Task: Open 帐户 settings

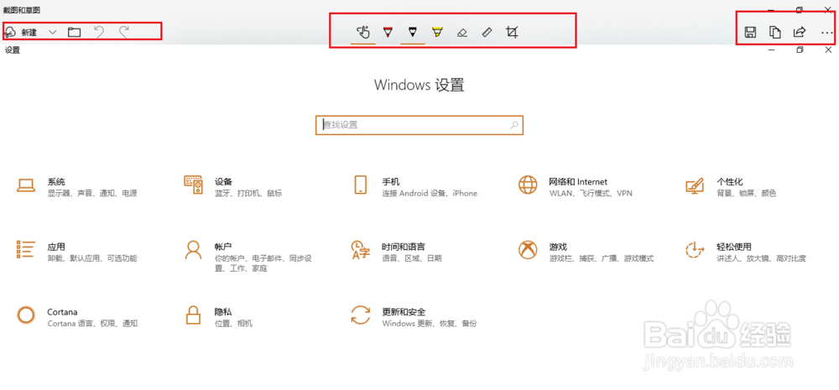Action: tap(248, 257)
